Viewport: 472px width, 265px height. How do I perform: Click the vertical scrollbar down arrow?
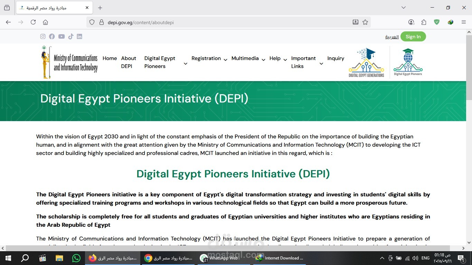pos(469,243)
